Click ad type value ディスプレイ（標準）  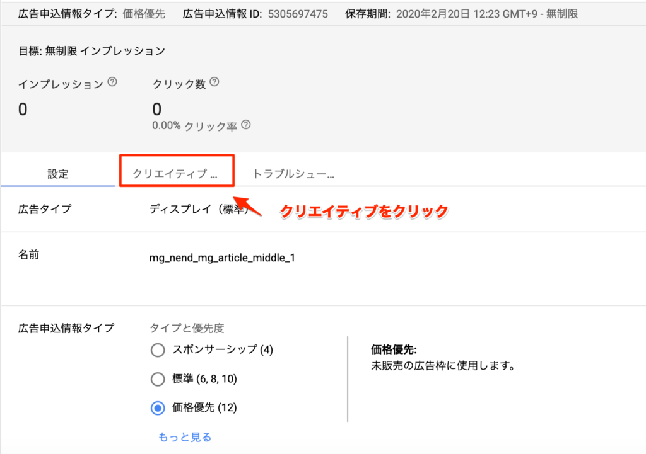pyautogui.click(x=199, y=209)
